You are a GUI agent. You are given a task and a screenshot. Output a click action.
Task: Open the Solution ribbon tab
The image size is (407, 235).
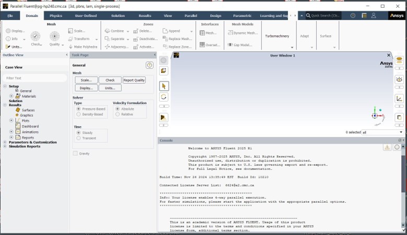click(118, 16)
